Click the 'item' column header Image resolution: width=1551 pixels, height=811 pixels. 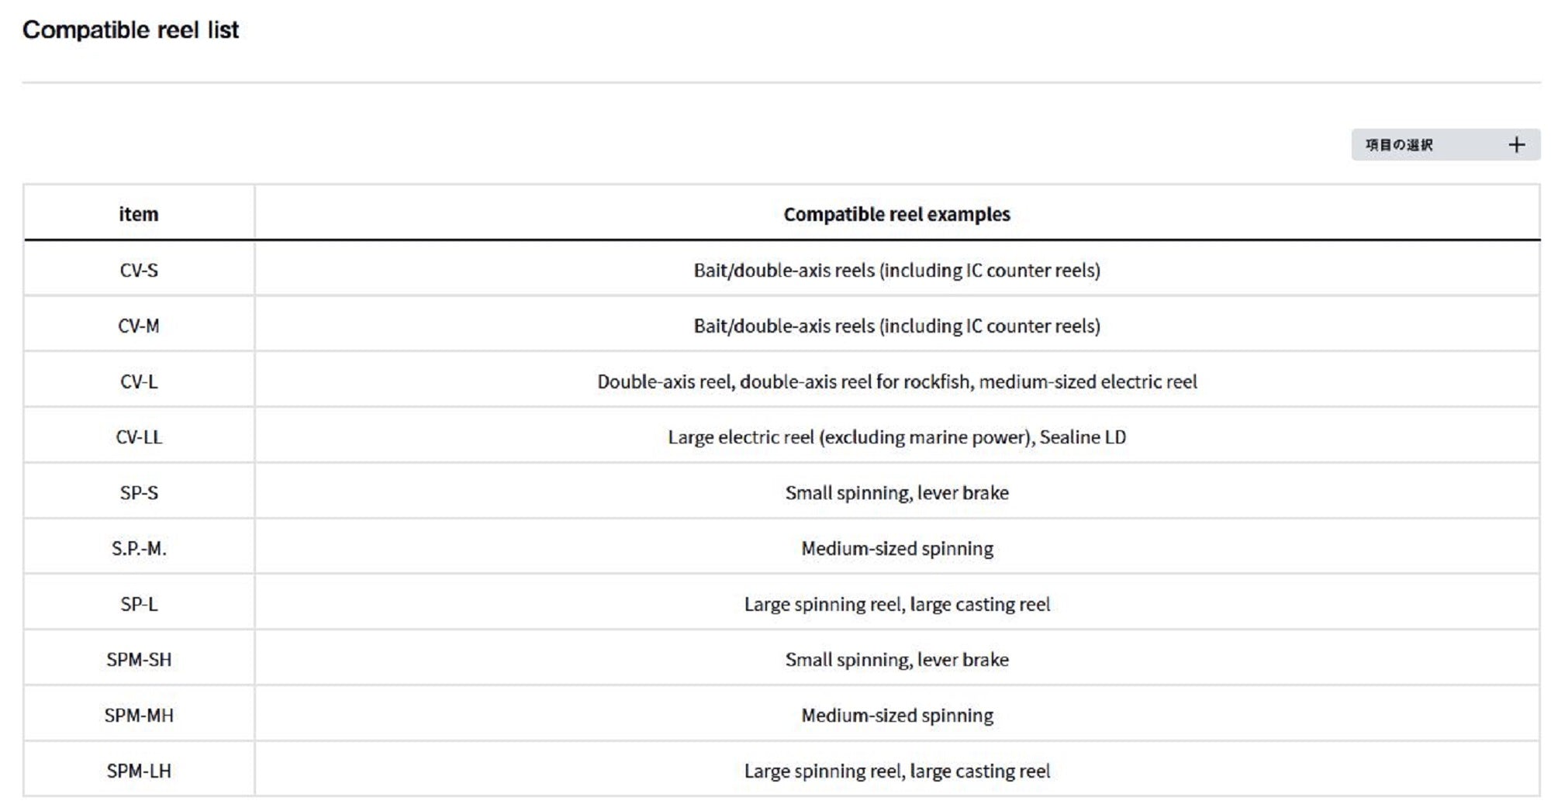coord(139,214)
